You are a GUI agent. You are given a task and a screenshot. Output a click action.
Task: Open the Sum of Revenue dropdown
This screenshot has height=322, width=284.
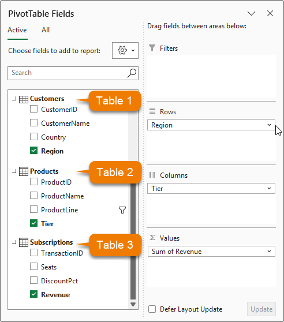269,252
